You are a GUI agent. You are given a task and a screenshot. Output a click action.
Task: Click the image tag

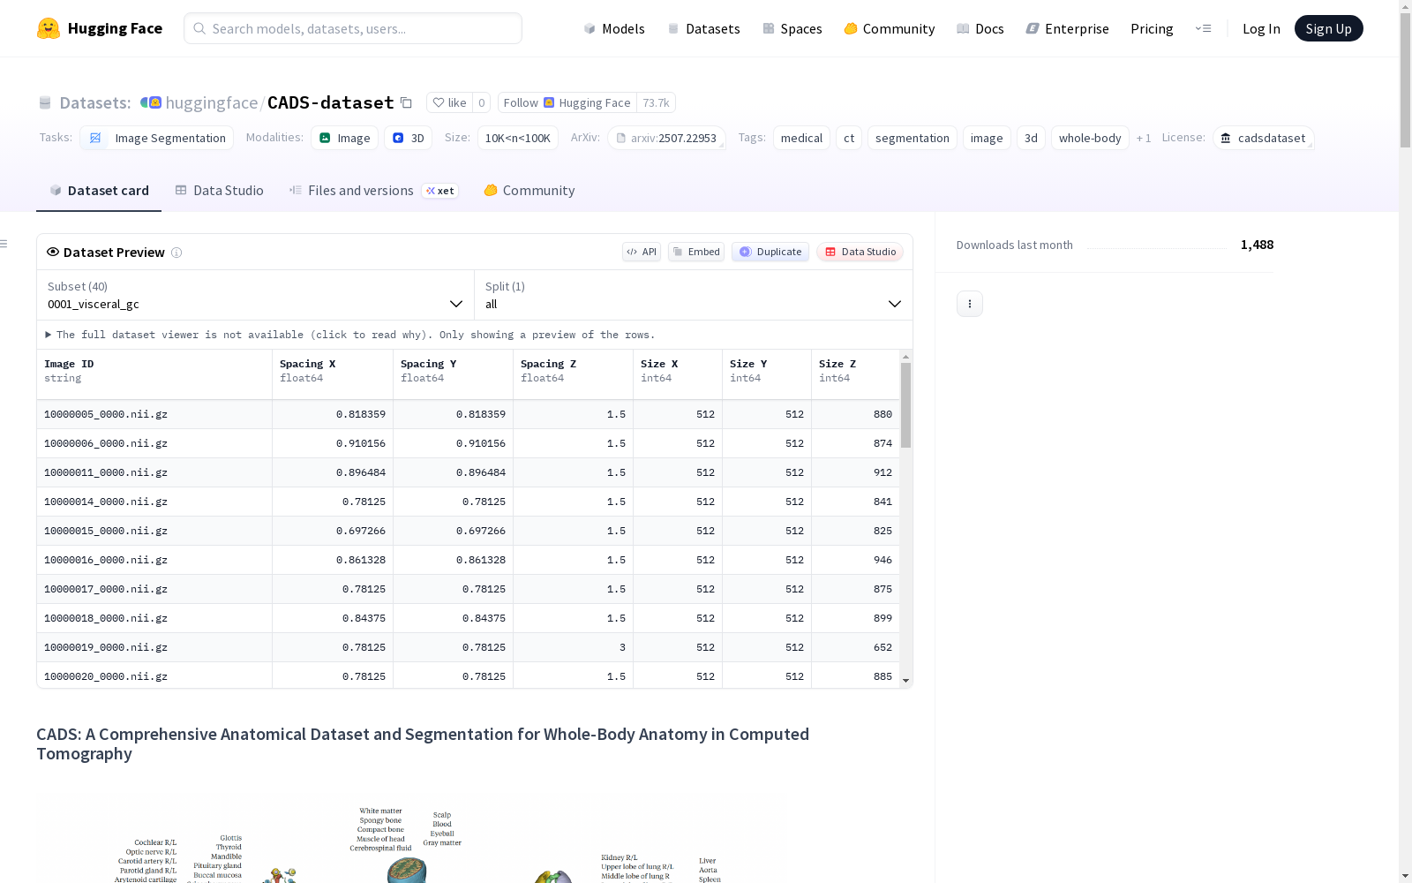click(987, 139)
